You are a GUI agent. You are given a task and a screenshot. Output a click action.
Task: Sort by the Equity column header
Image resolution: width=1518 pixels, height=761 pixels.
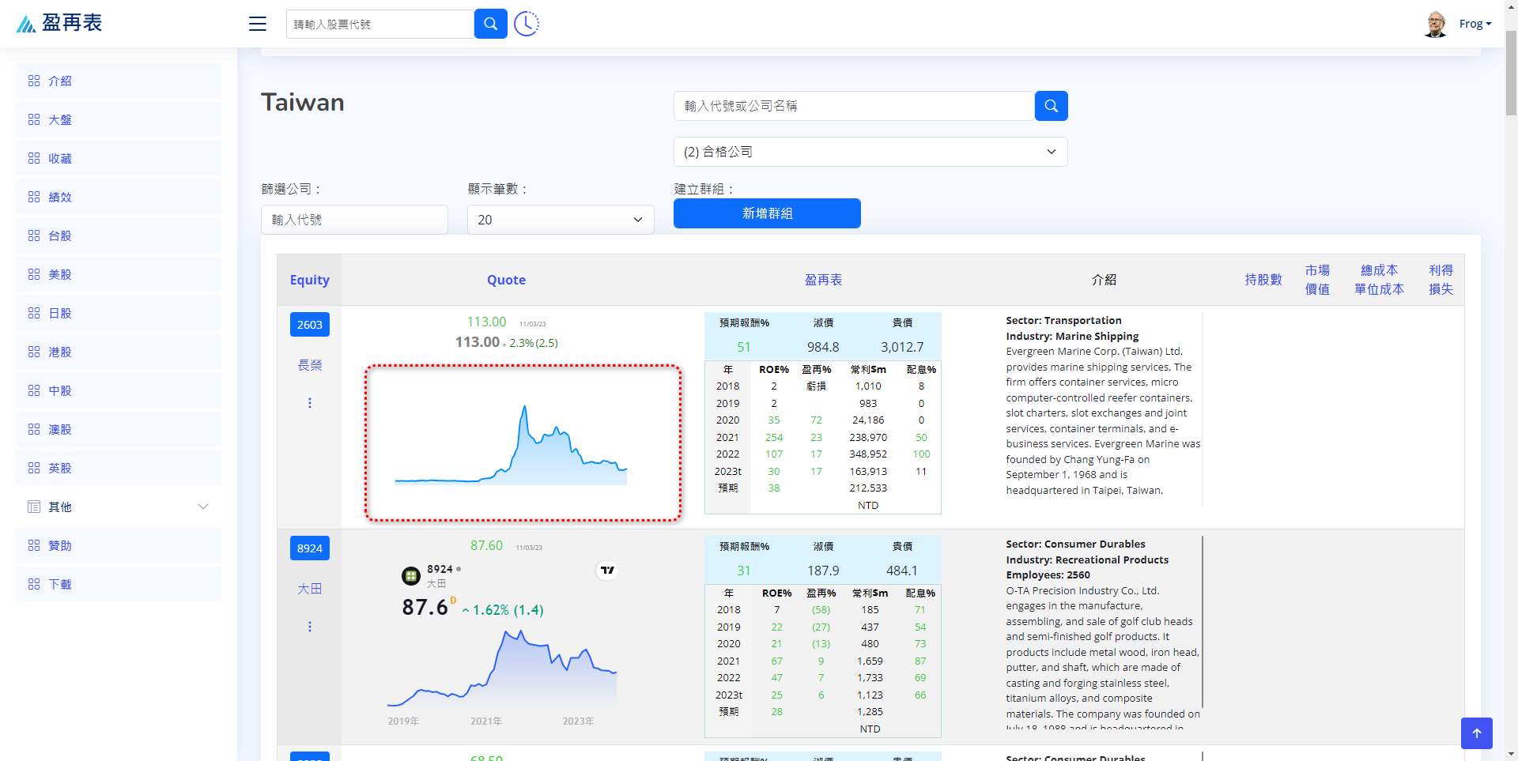[x=309, y=280]
